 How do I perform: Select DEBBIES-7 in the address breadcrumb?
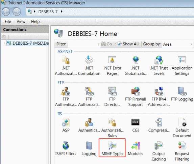coord(48,11)
